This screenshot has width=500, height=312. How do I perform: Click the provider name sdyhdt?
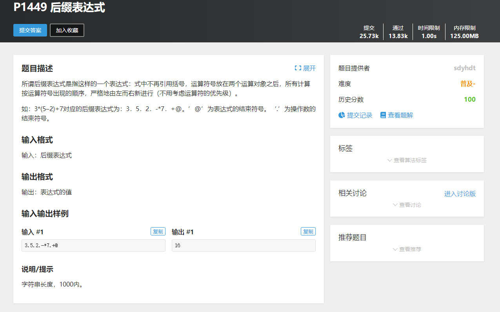pos(465,68)
